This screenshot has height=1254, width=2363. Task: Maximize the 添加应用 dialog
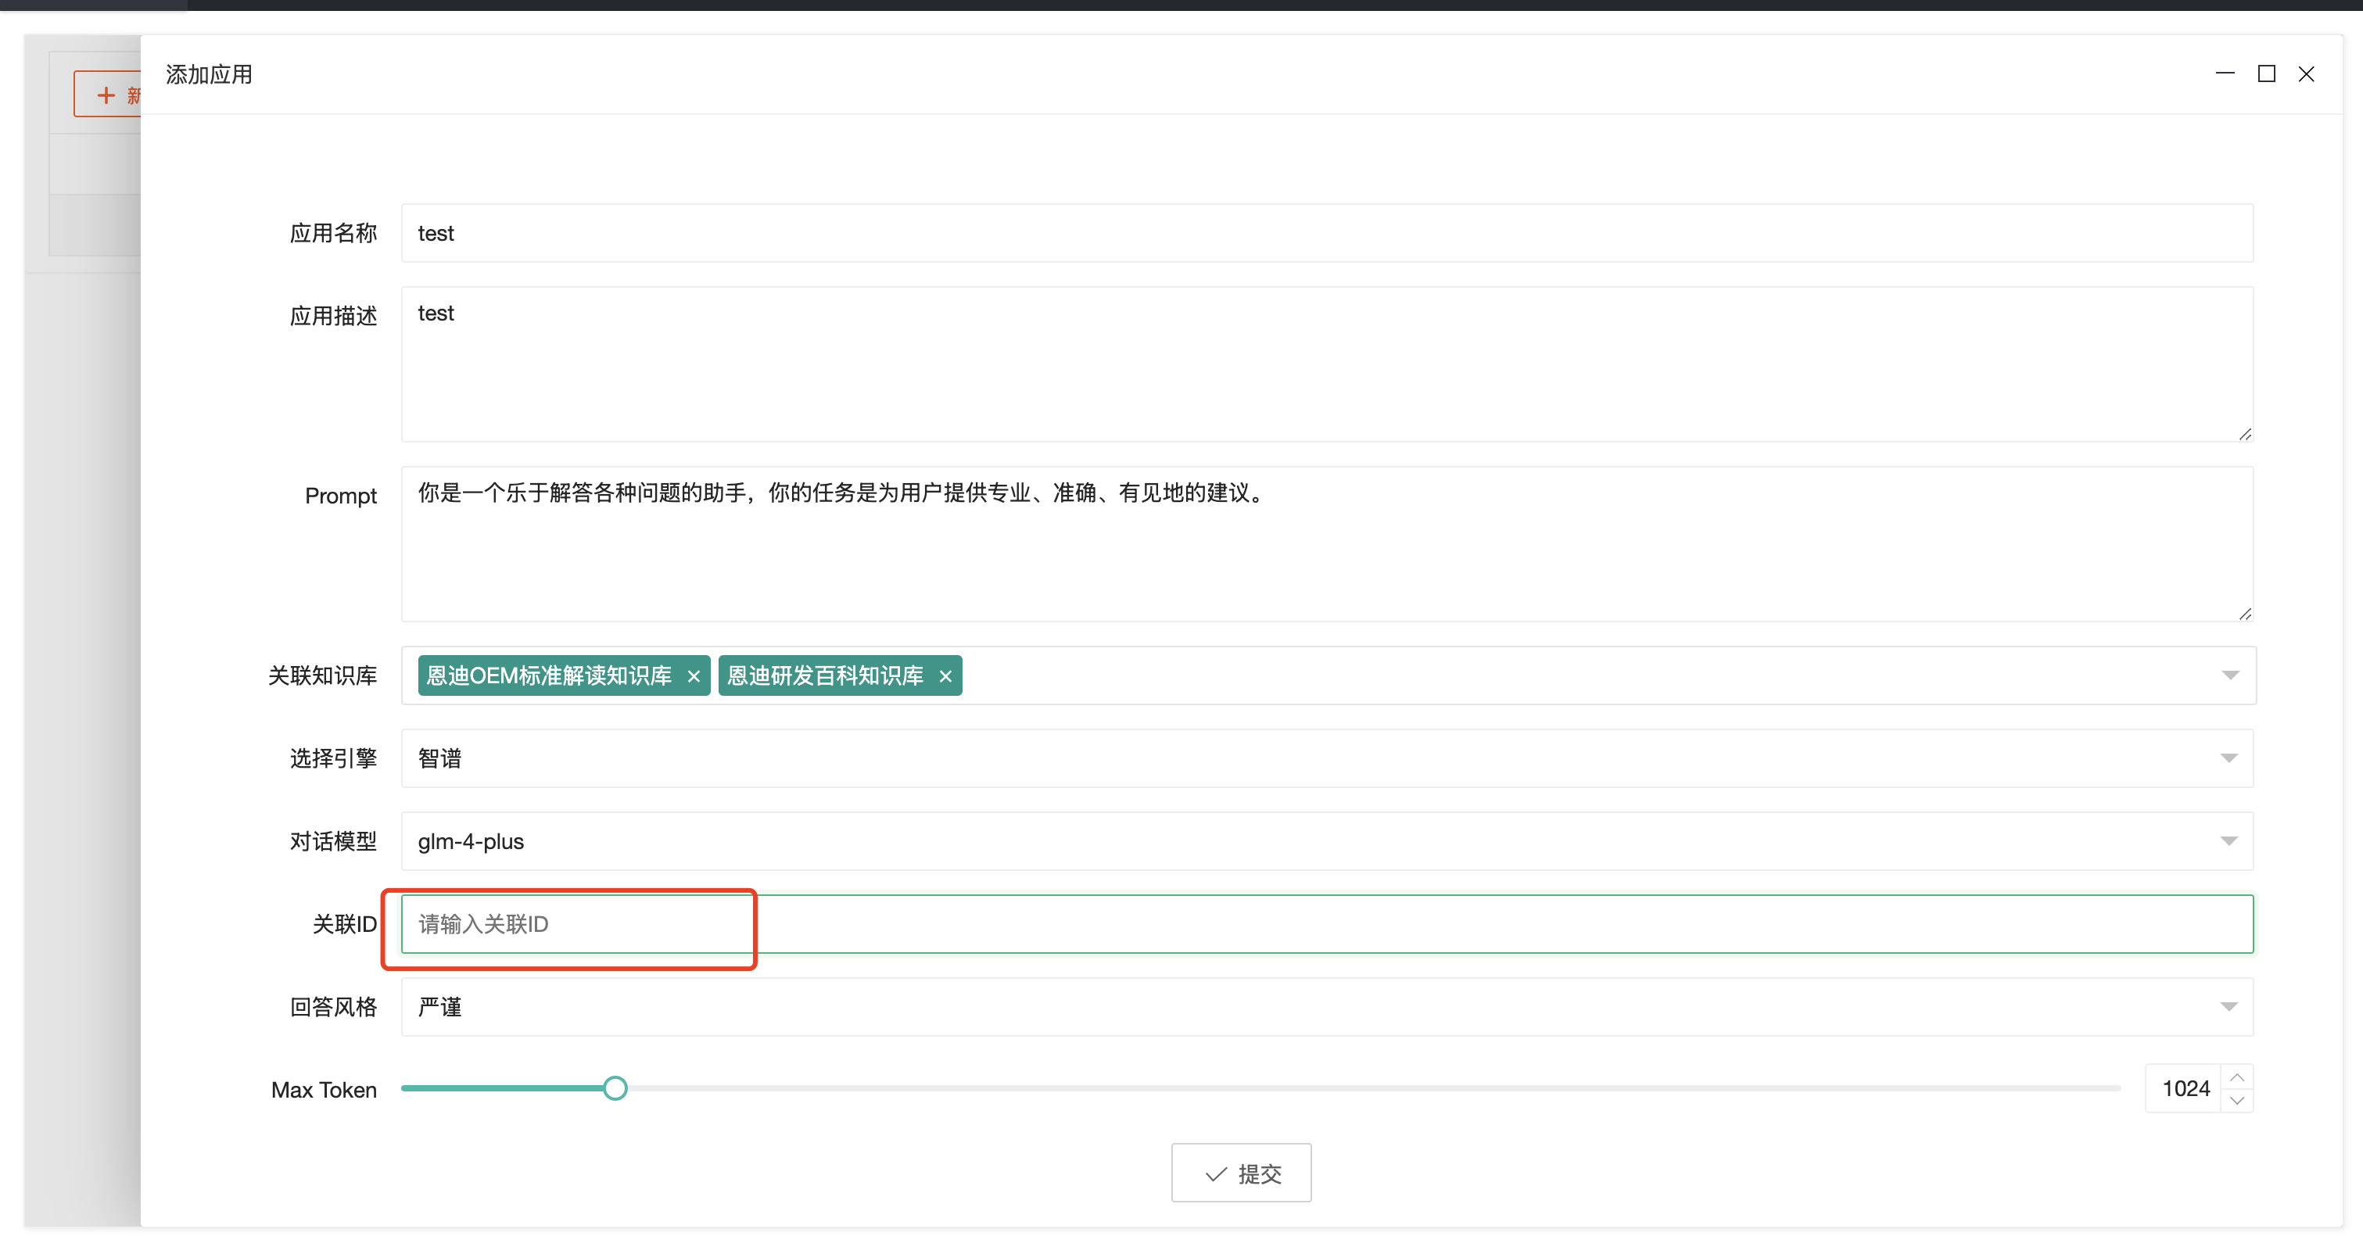coord(2266,73)
